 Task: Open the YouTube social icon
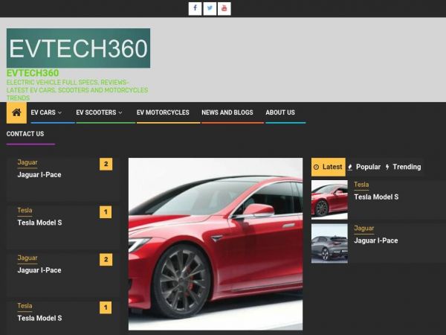[x=224, y=8]
